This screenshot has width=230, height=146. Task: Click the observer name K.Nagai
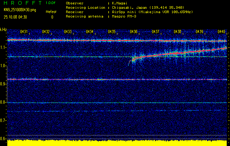(x=119, y=3)
